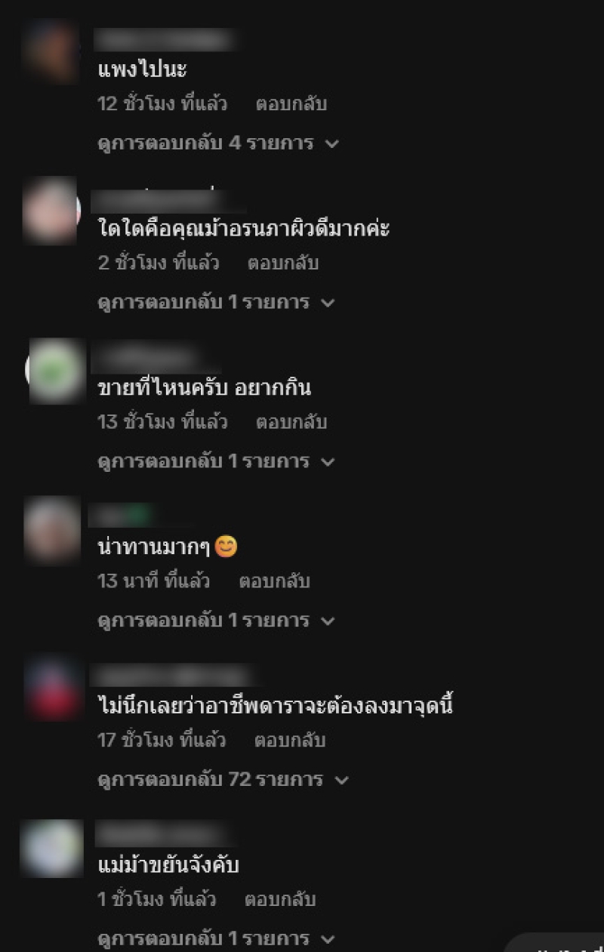Reply to the น่าทานมากๆ comment
604x952 pixels.
click(x=274, y=581)
